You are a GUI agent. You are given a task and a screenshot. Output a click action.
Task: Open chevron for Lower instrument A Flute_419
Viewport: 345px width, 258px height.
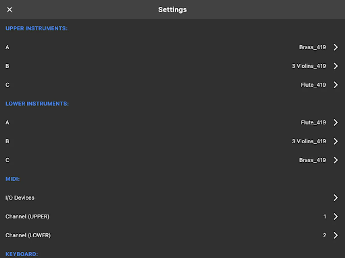coord(336,123)
